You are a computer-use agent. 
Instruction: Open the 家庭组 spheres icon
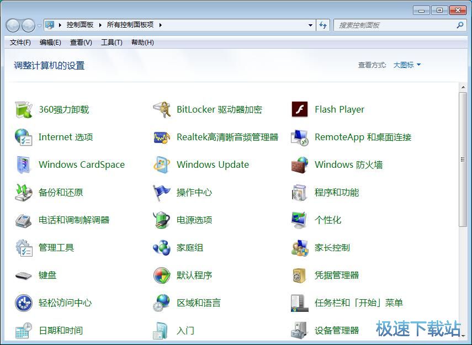pyautogui.click(x=162, y=248)
